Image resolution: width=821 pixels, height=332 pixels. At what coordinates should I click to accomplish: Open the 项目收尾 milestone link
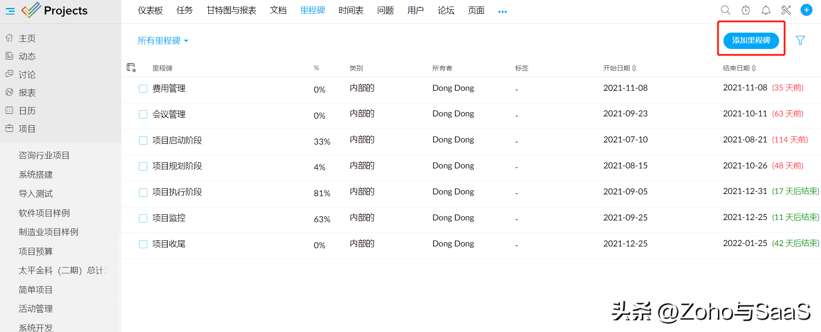tap(169, 244)
